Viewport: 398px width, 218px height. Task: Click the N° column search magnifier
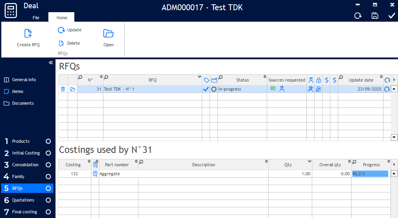pos(80,77)
